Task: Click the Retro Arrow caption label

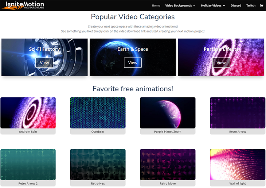Action: click(238, 131)
